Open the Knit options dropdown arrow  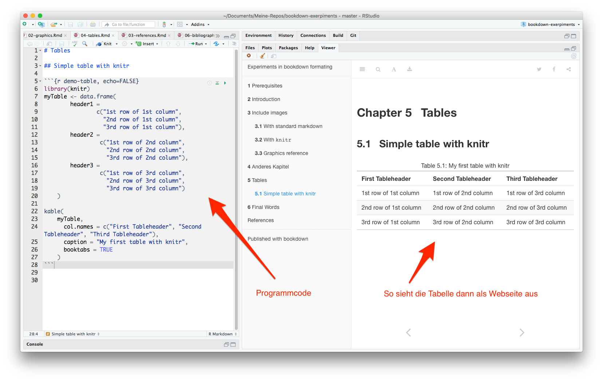tap(117, 44)
